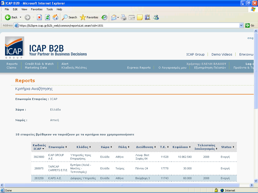Screen dimensions: 258x193
Task: Show browsing History clock icon
Action: [104, 17]
